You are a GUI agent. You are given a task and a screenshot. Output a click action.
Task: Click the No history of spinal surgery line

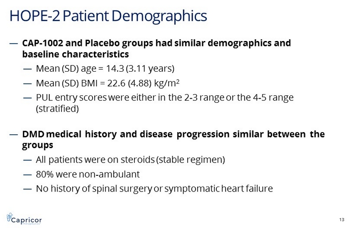(154, 189)
